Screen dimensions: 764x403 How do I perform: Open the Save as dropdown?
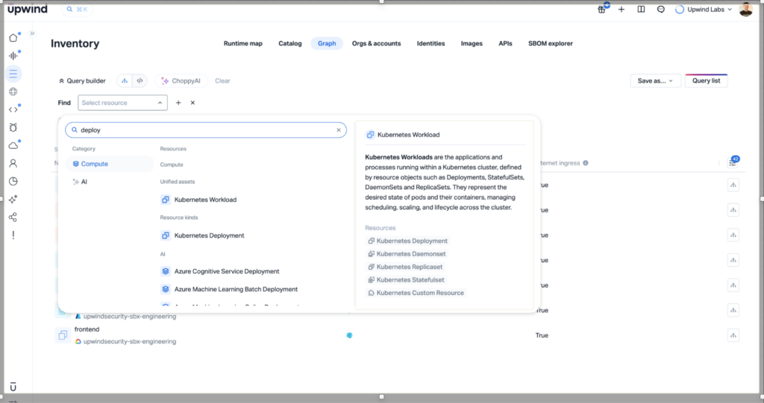tap(655, 80)
